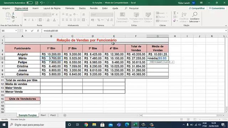Viewport: 228px width, 128px height.
Task: Open the Name Box dropdown arrow
Action: click(16, 31)
